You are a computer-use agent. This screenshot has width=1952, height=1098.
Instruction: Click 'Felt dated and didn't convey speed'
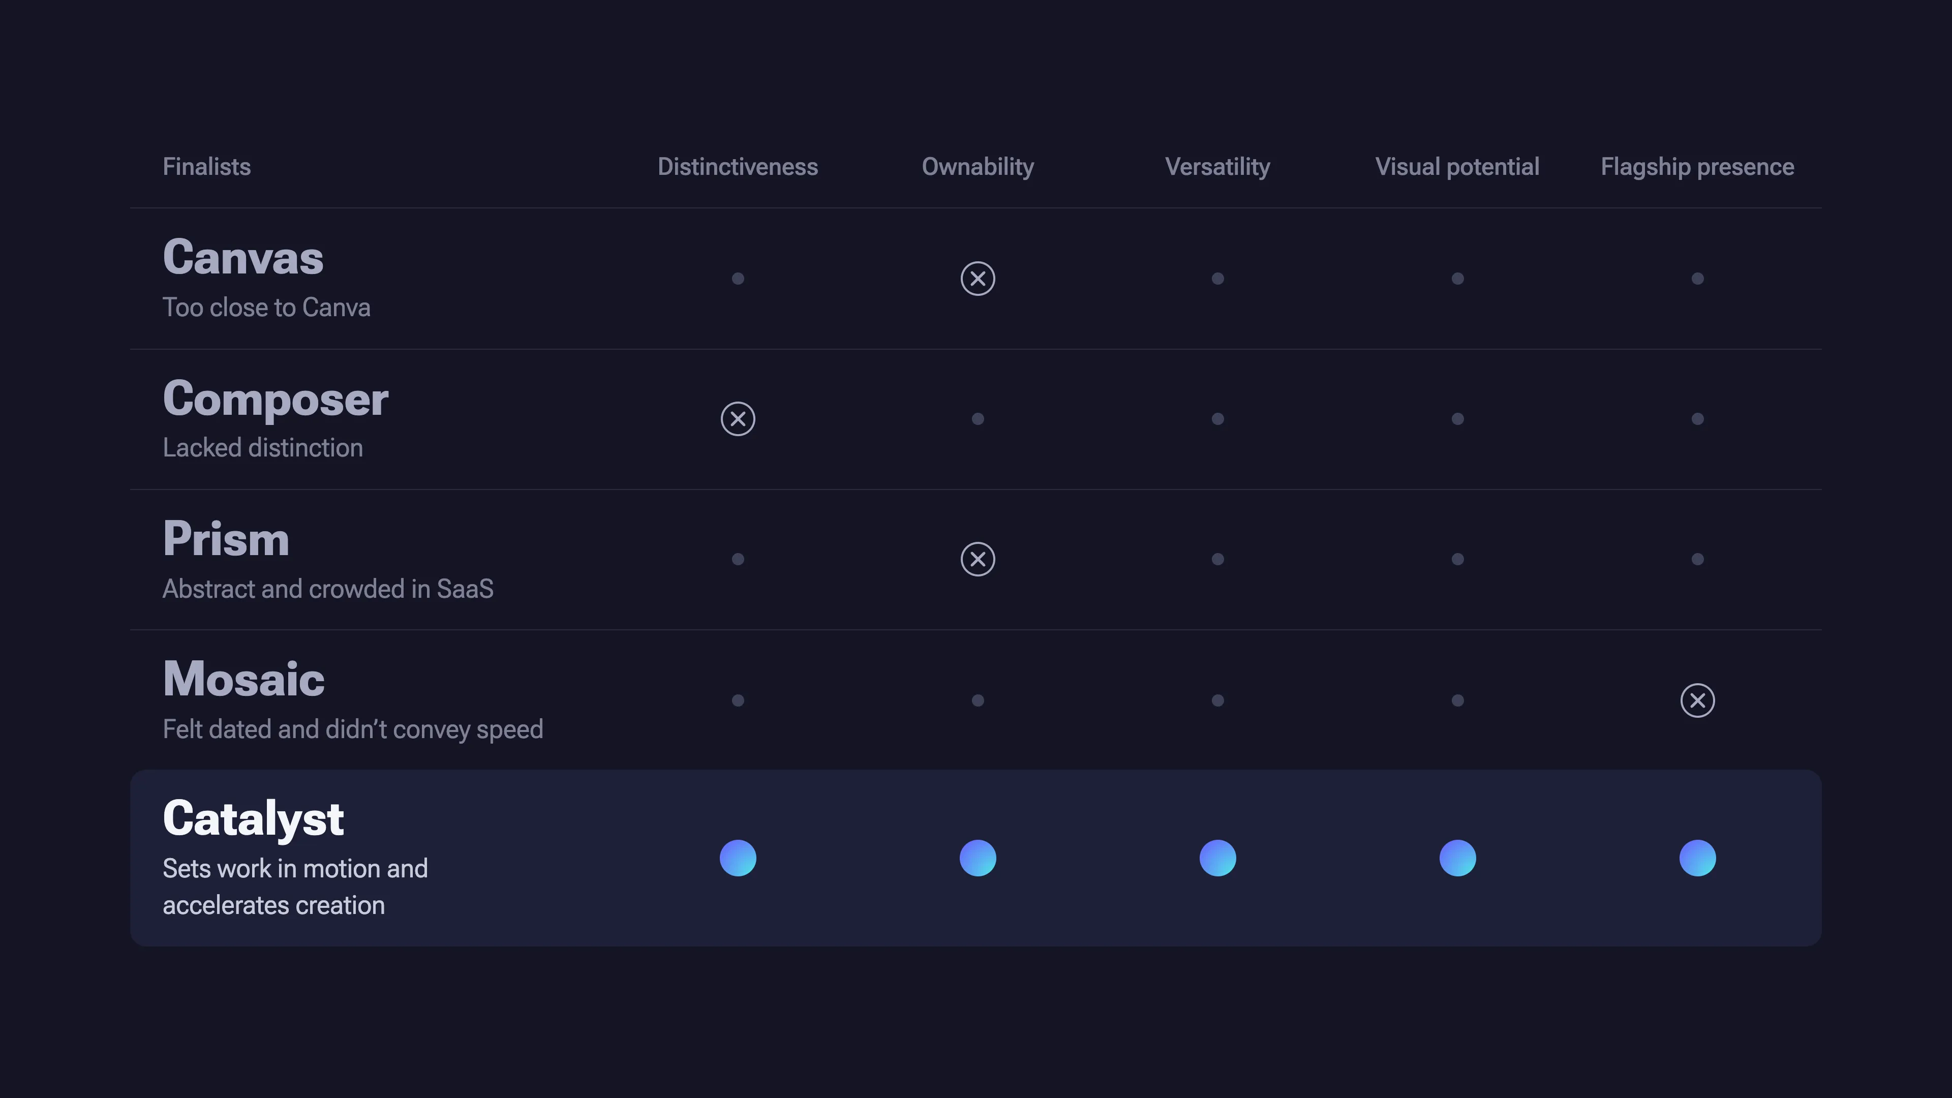pyautogui.click(x=353, y=730)
